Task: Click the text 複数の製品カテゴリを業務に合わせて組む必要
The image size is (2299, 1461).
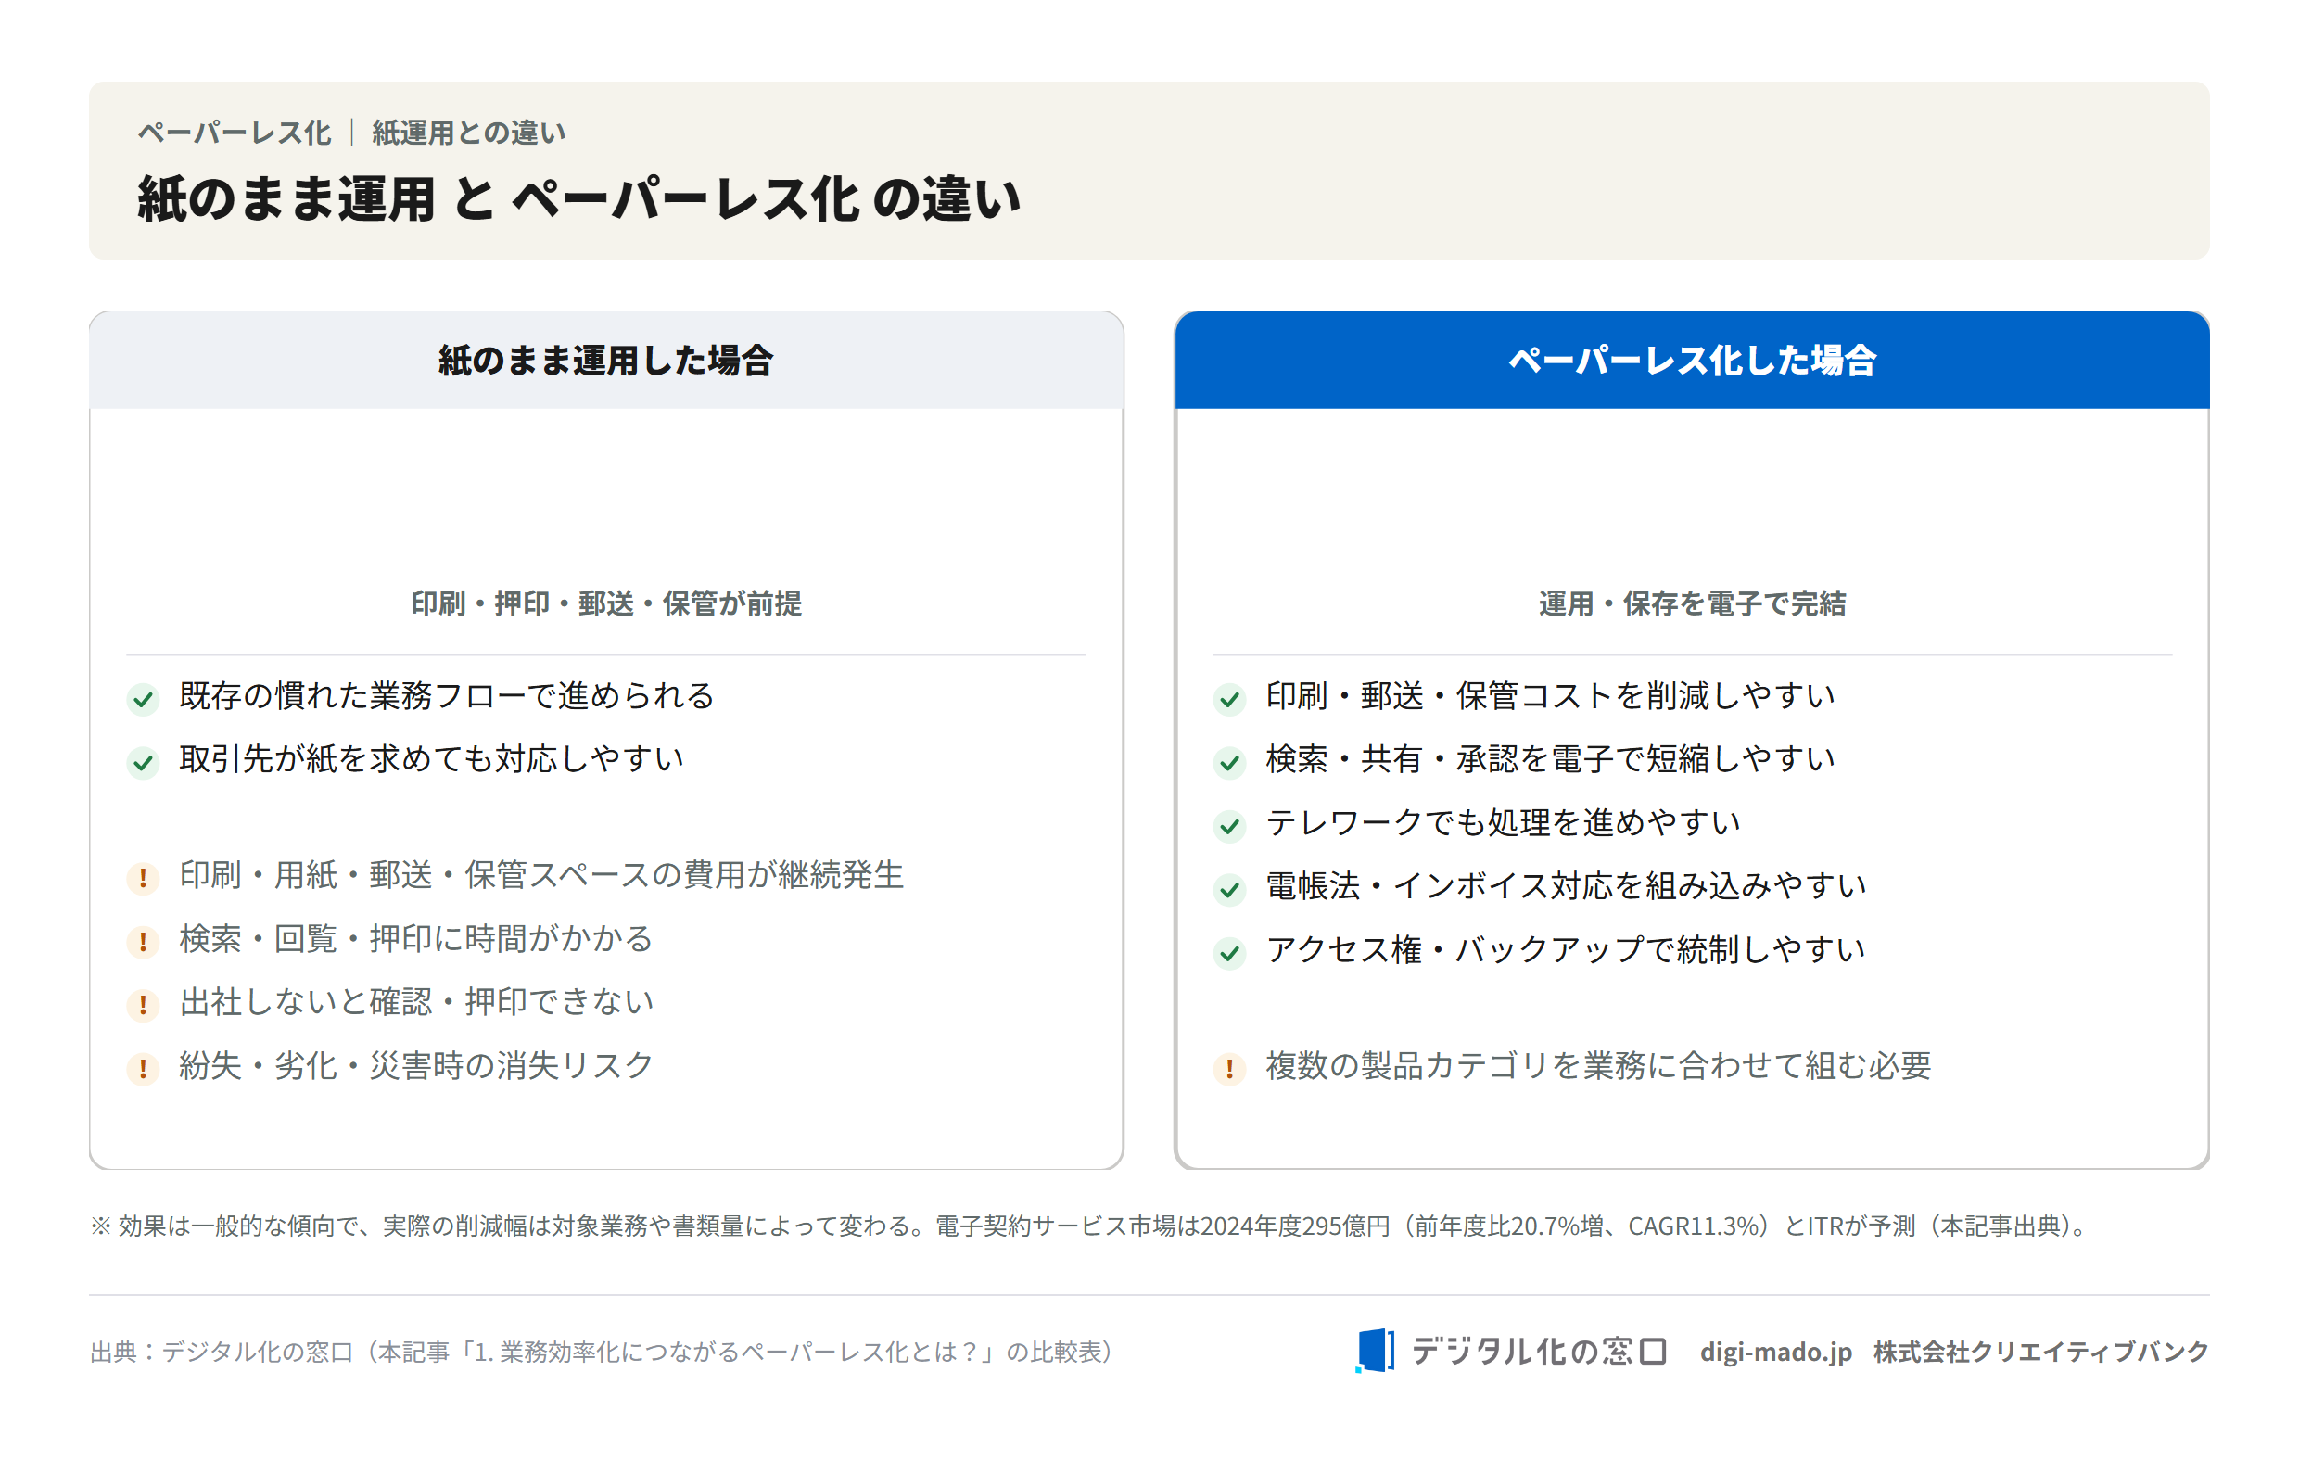Action: click(x=1598, y=1066)
